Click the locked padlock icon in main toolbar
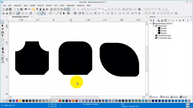 (x=7, y=13)
